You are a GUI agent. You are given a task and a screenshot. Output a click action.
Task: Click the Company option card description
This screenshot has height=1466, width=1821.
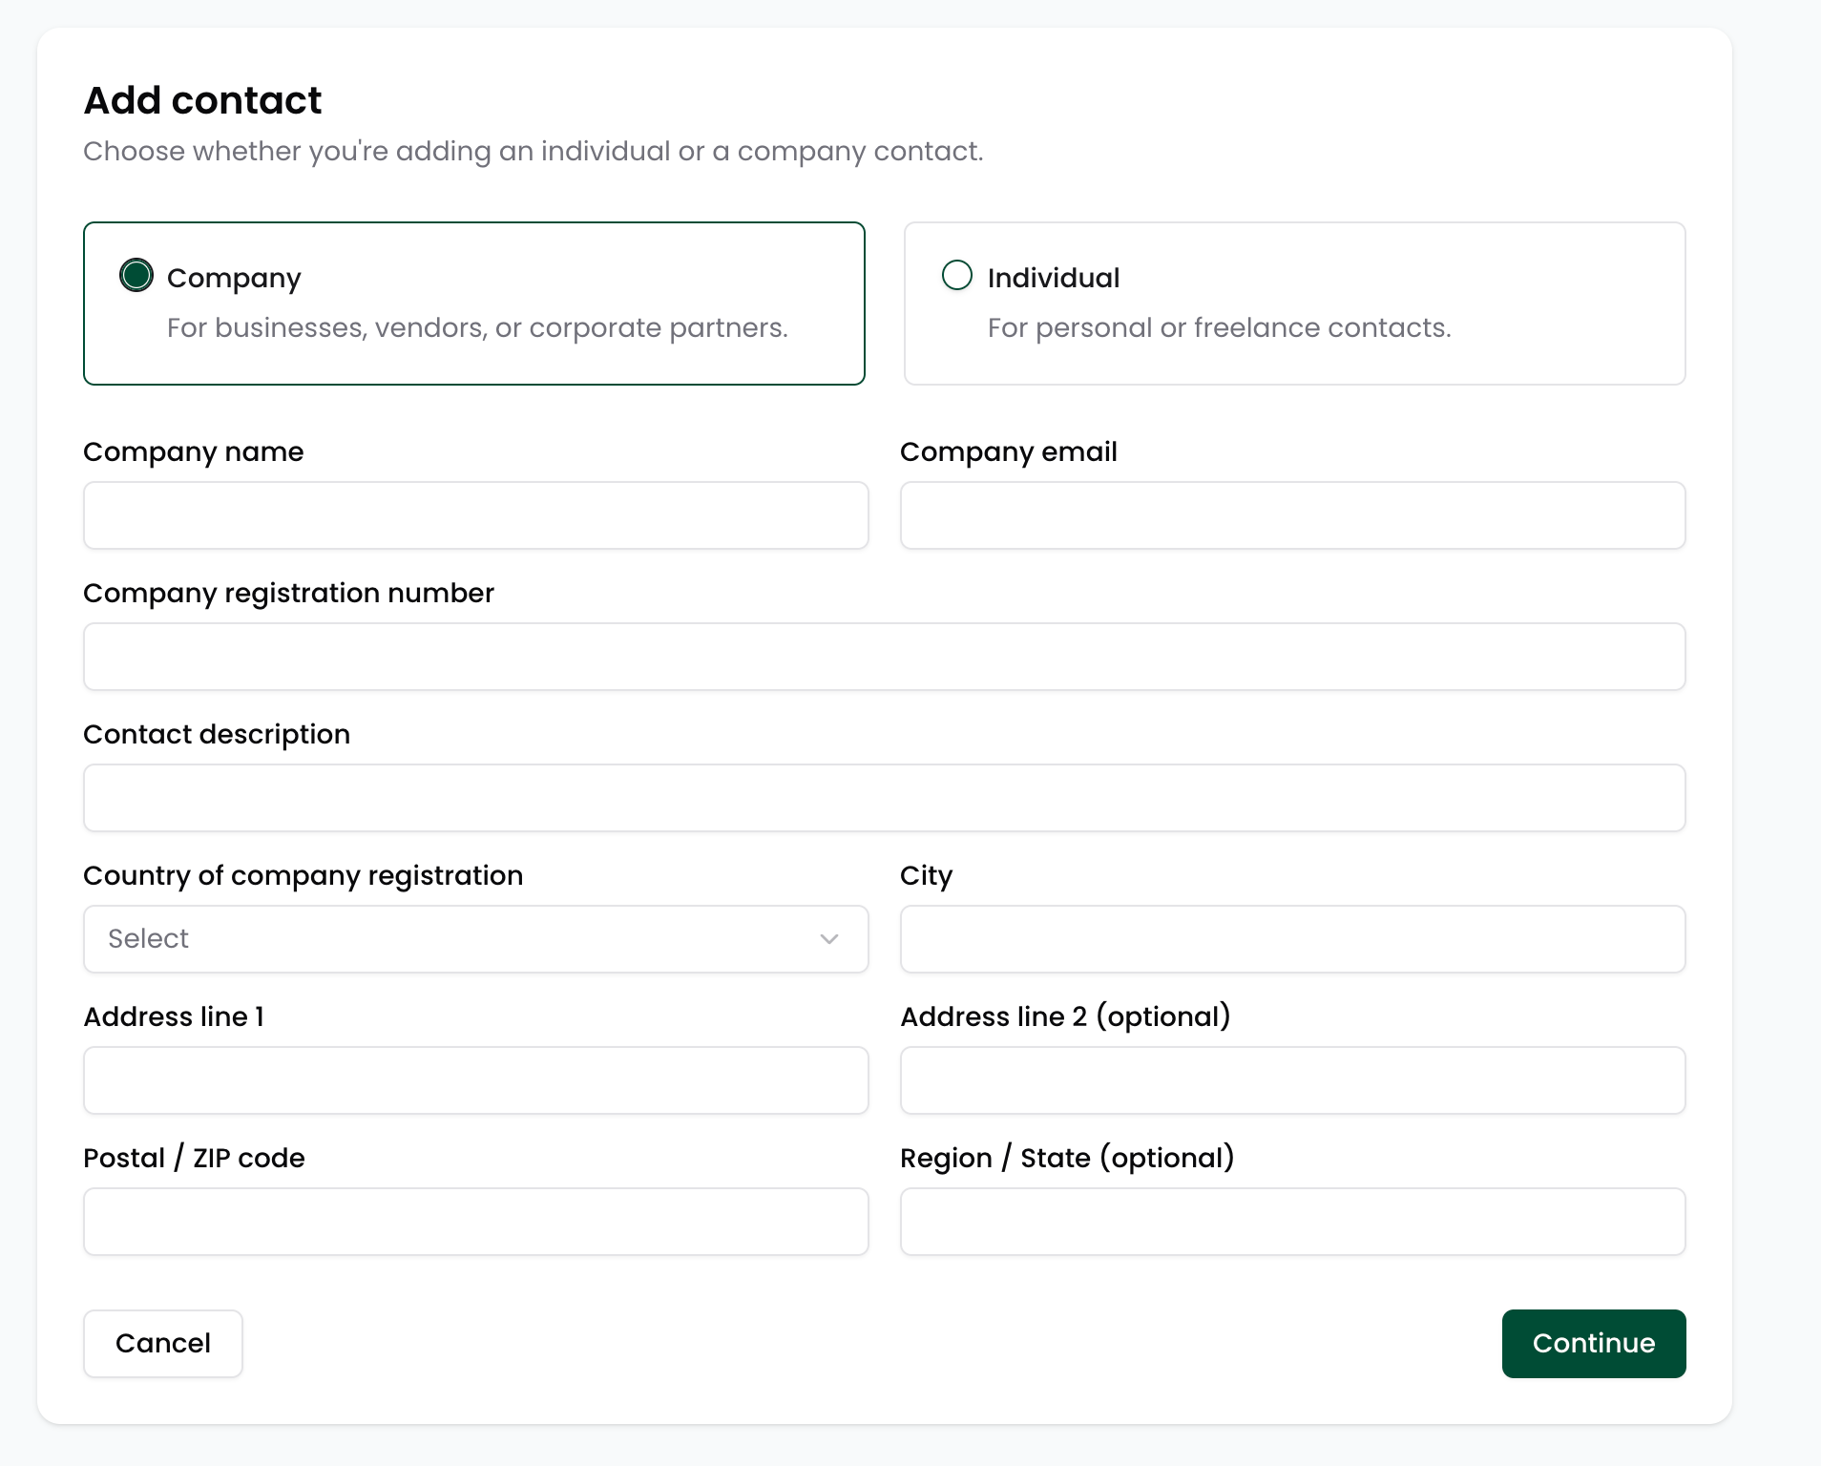point(477,327)
